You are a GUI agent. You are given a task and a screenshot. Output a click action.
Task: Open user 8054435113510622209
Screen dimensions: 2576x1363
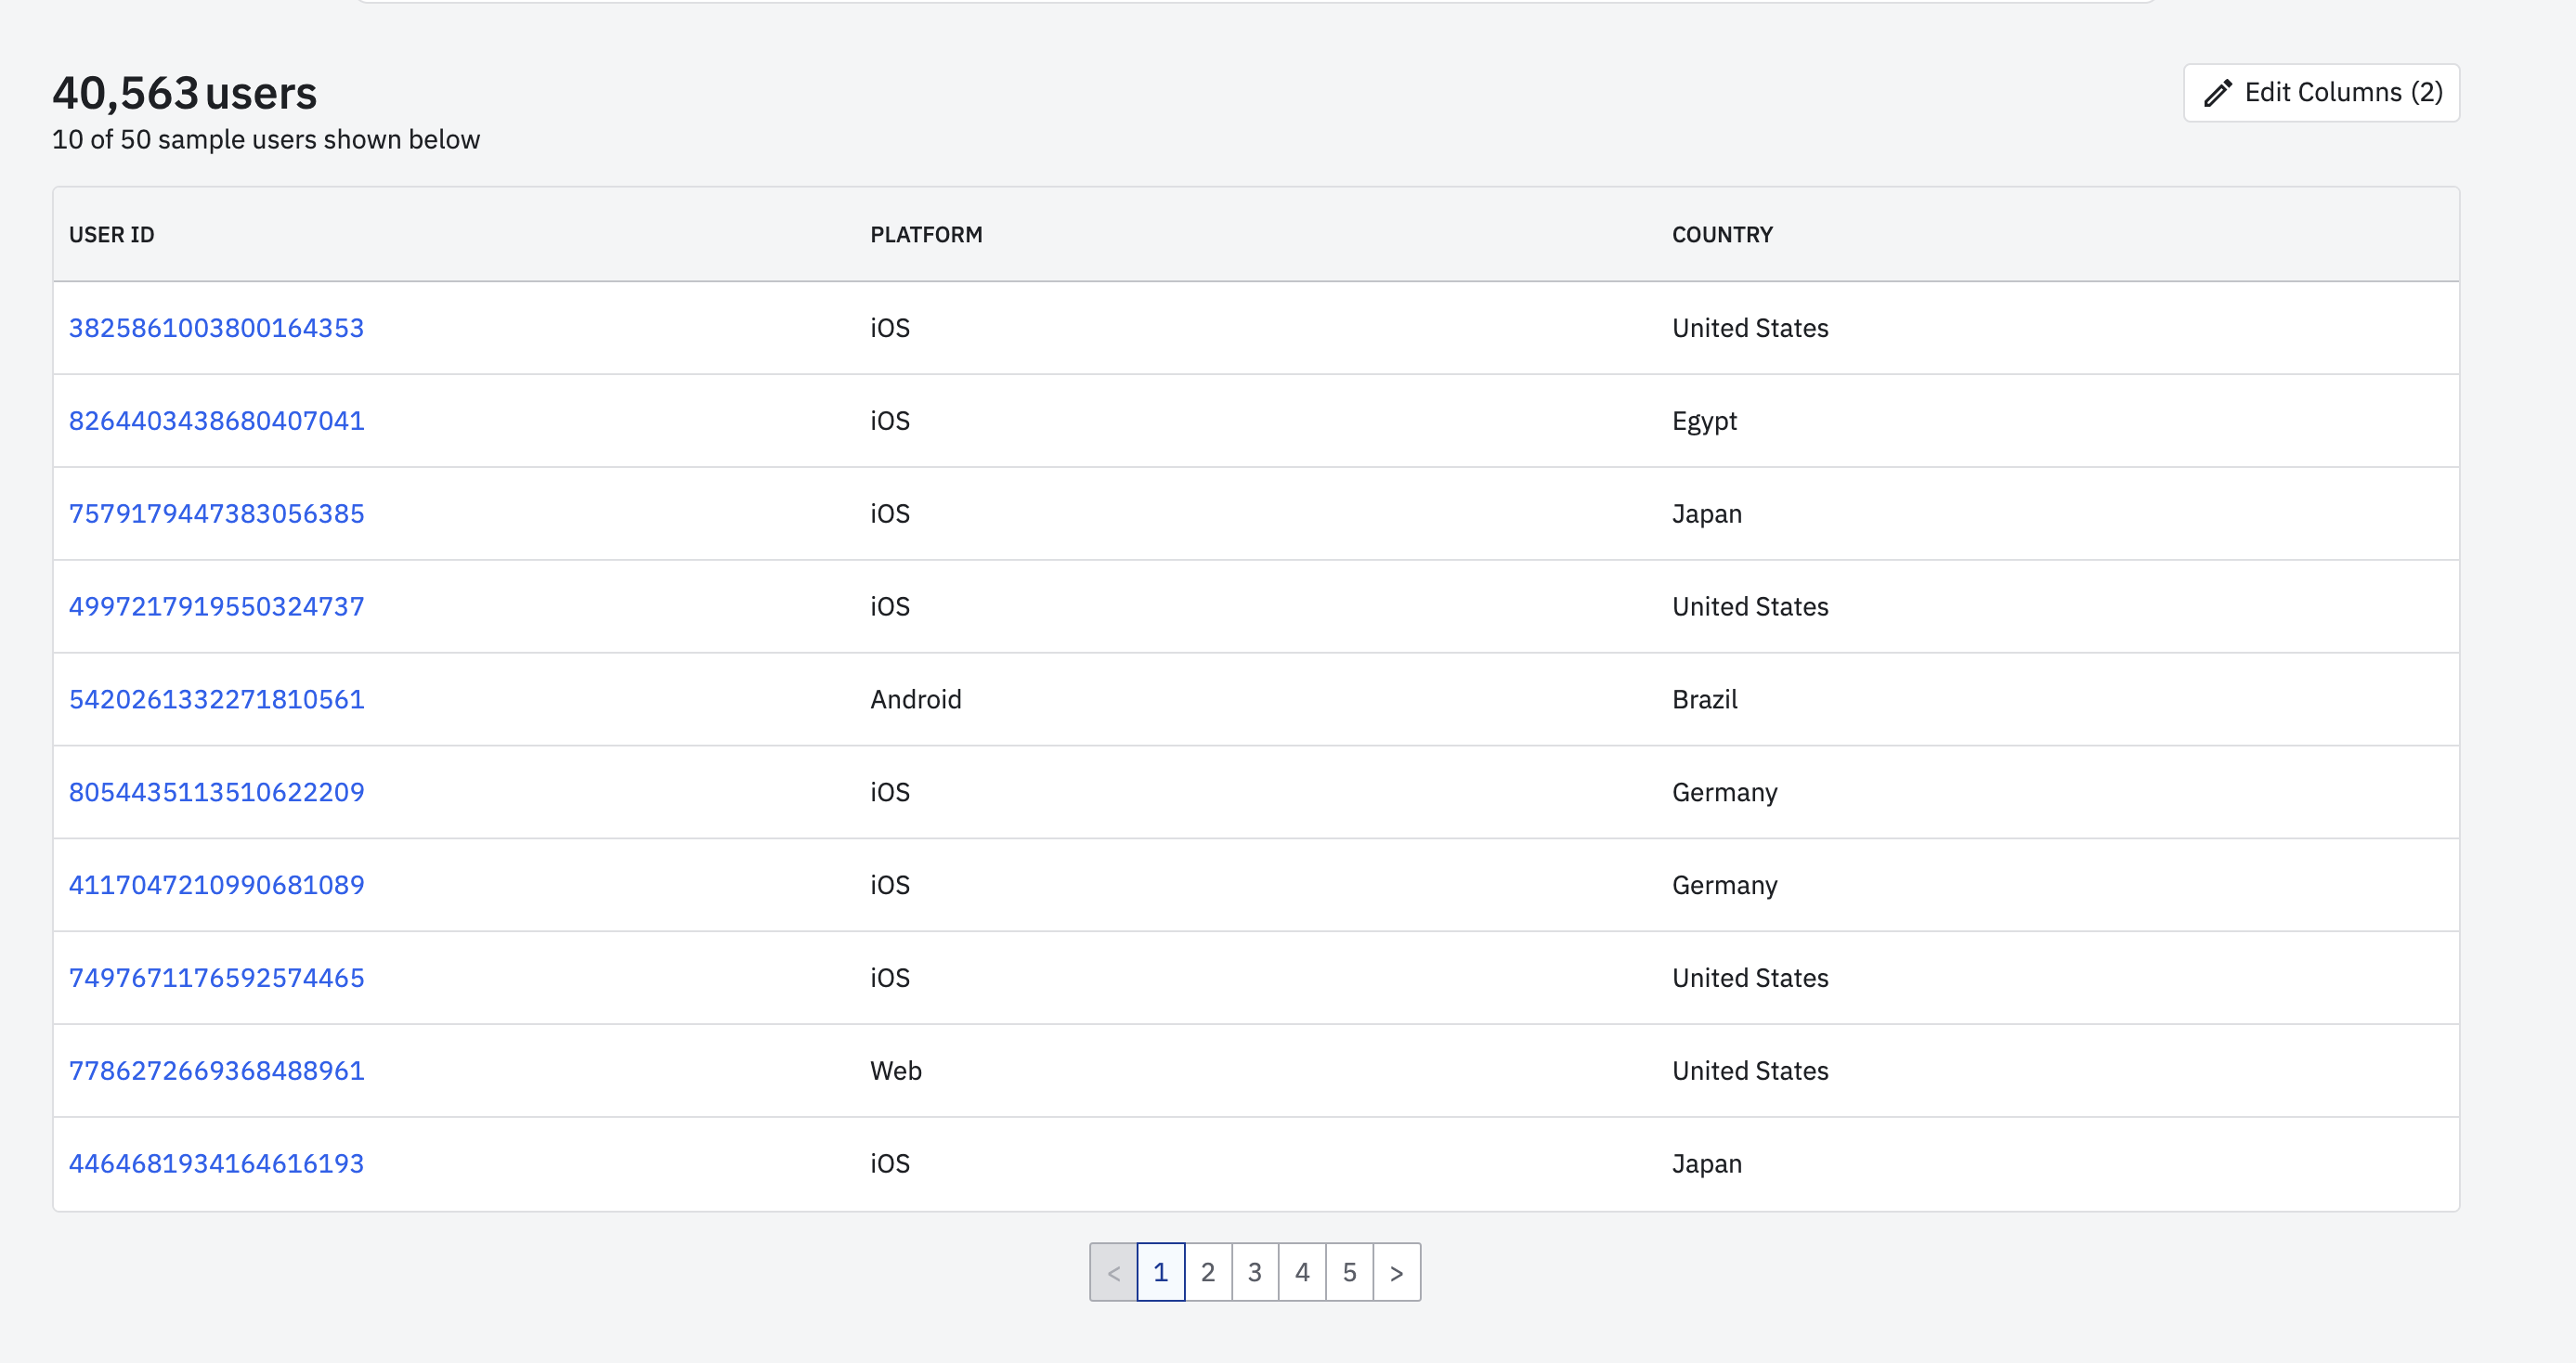point(216,792)
